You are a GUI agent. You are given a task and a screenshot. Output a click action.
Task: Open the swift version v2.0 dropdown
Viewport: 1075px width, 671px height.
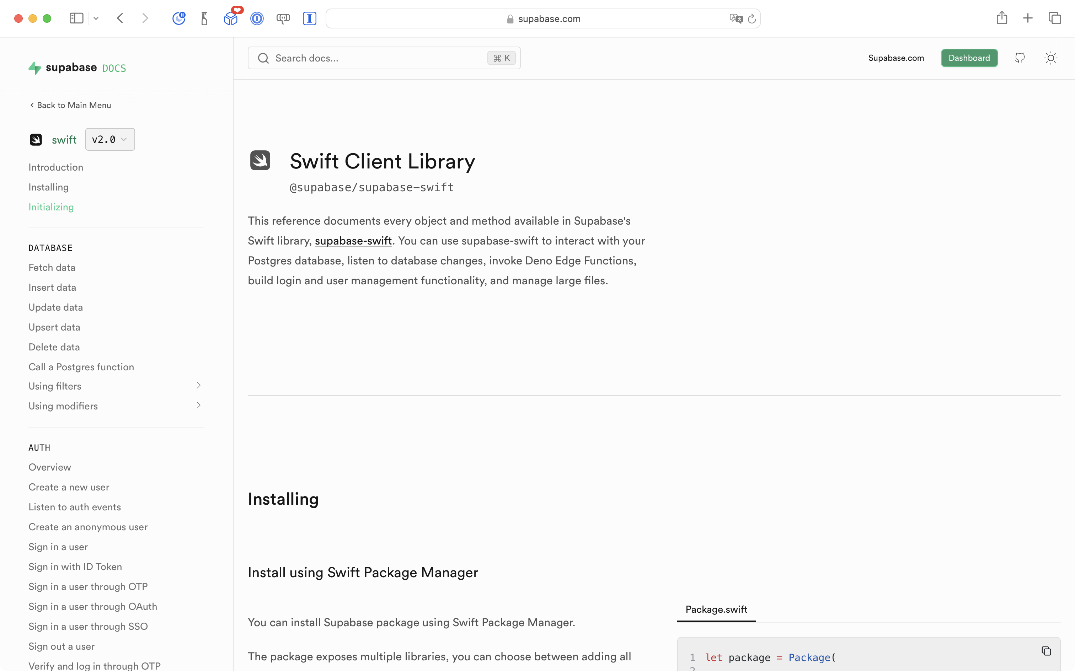(109, 139)
